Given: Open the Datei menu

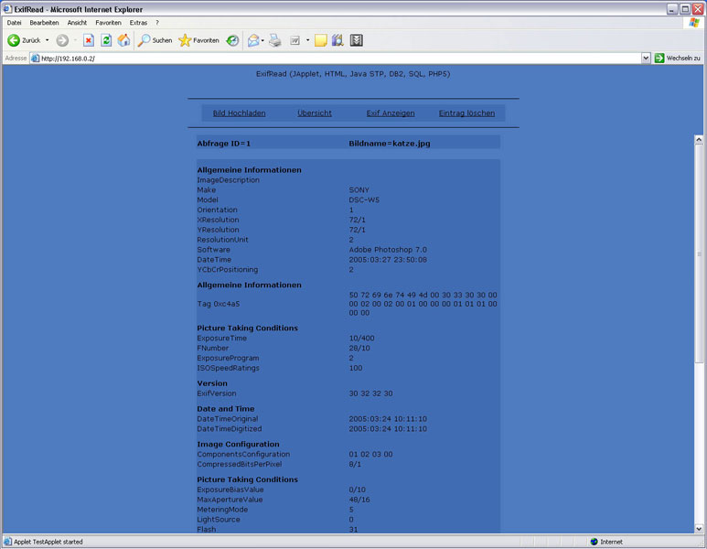Looking at the screenshot, I should (x=14, y=22).
